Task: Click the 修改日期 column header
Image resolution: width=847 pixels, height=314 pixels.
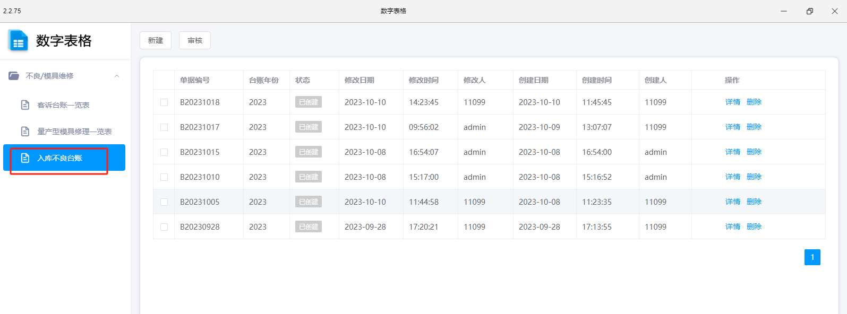Action: (x=360, y=80)
